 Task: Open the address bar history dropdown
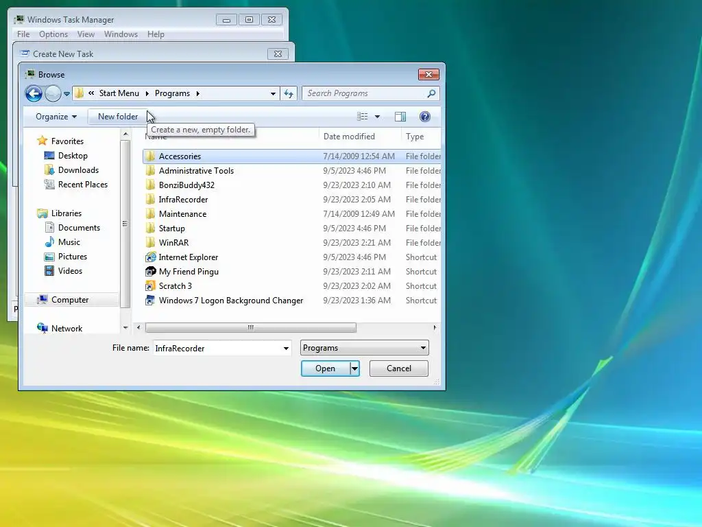click(273, 93)
